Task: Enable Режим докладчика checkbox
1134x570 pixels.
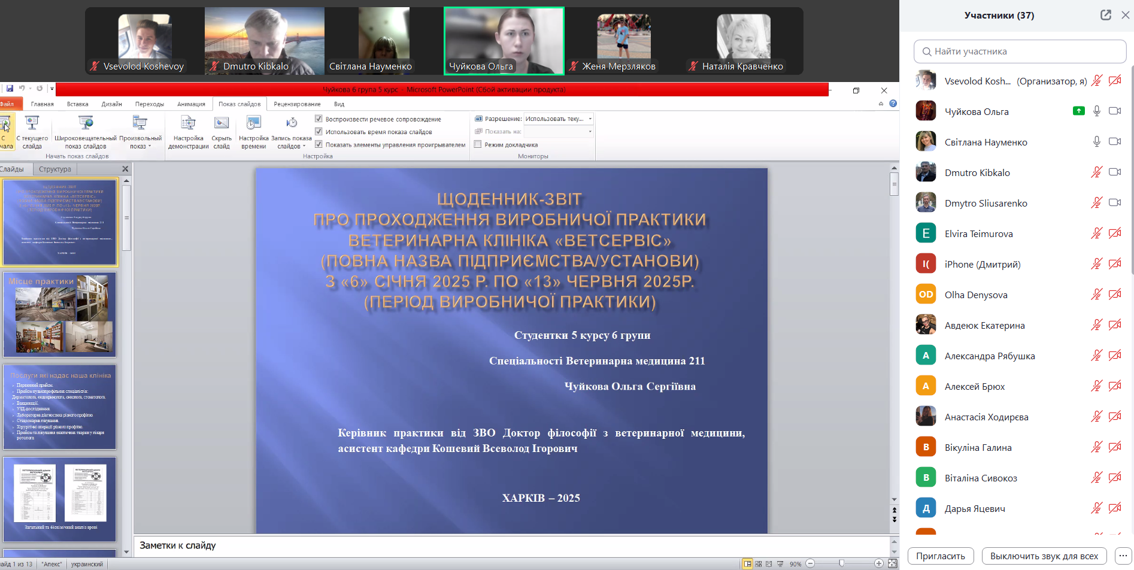Action: coord(478,144)
